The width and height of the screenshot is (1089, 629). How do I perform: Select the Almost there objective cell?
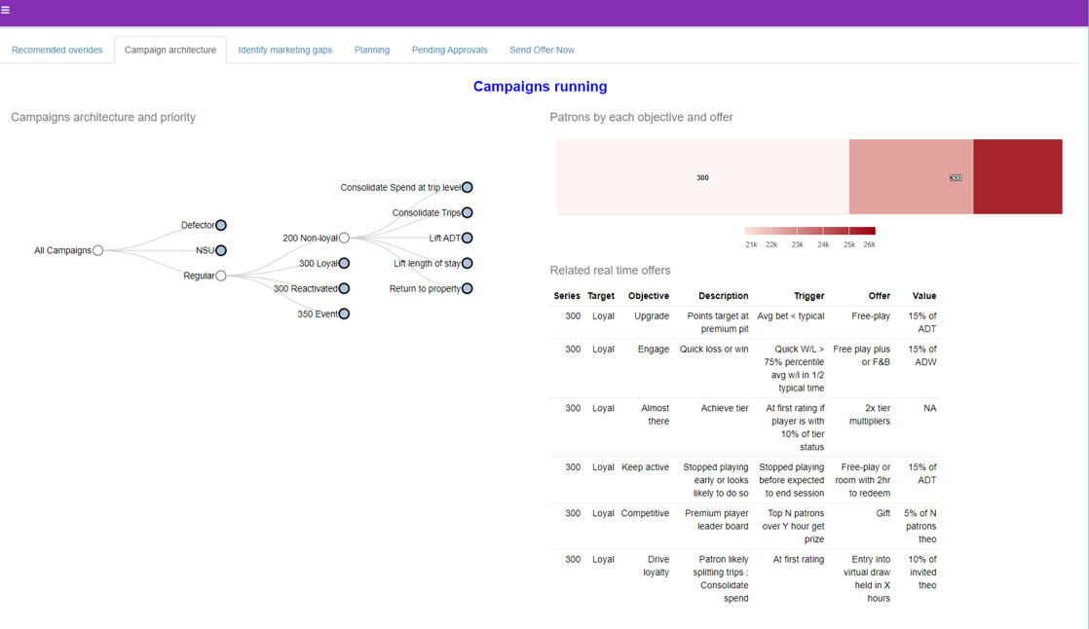pos(655,415)
